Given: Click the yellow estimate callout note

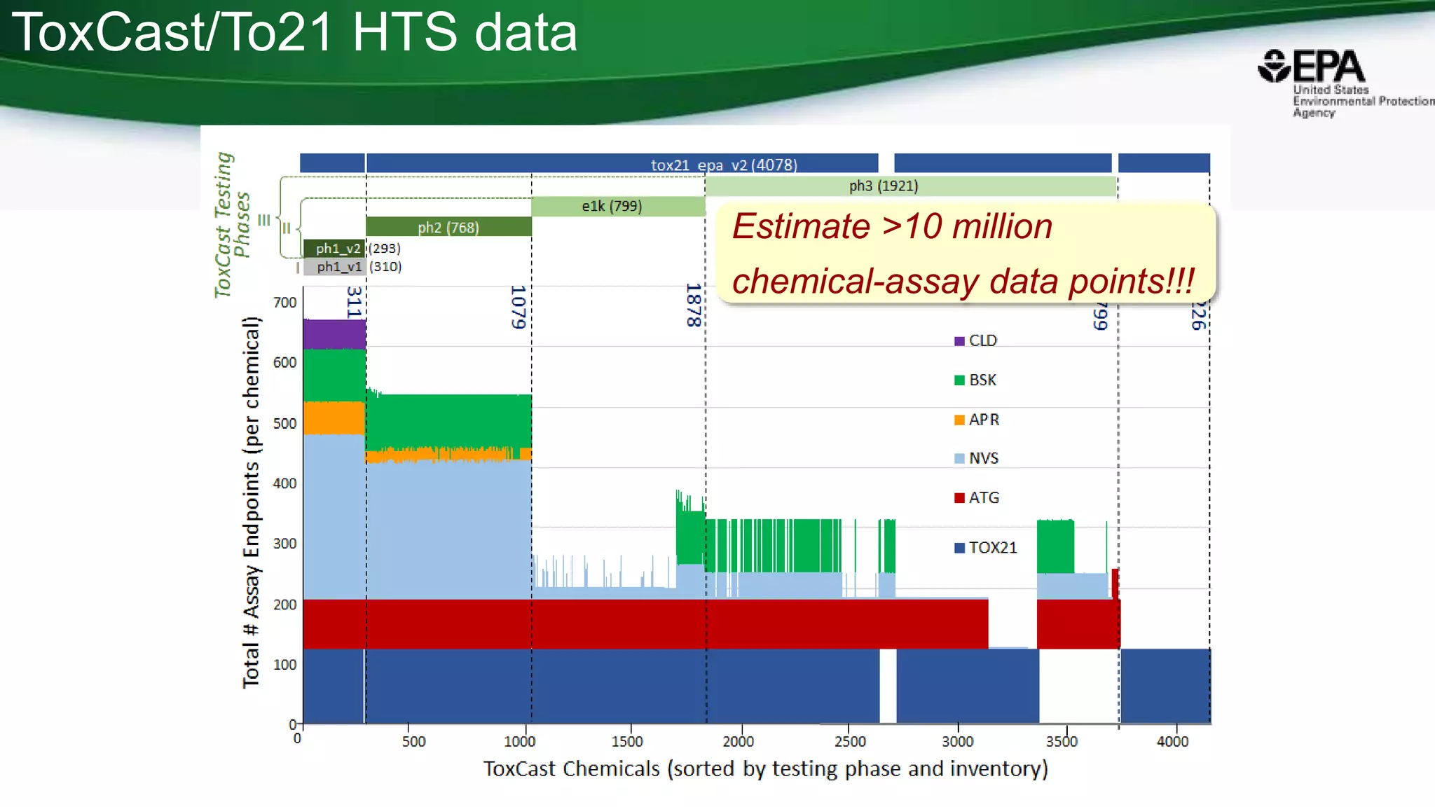Looking at the screenshot, I should (966, 254).
